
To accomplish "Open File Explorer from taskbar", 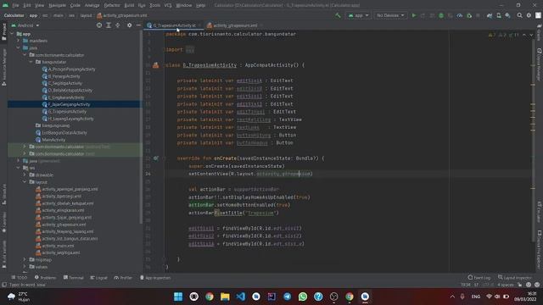I will pyautogui.click(x=225, y=297).
